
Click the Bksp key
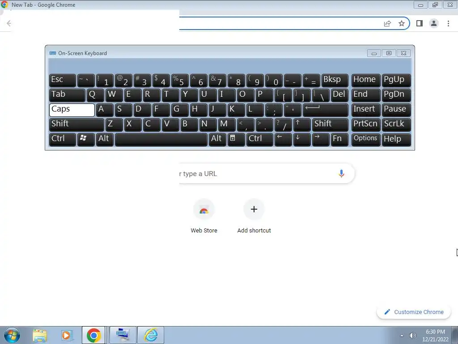(x=335, y=81)
